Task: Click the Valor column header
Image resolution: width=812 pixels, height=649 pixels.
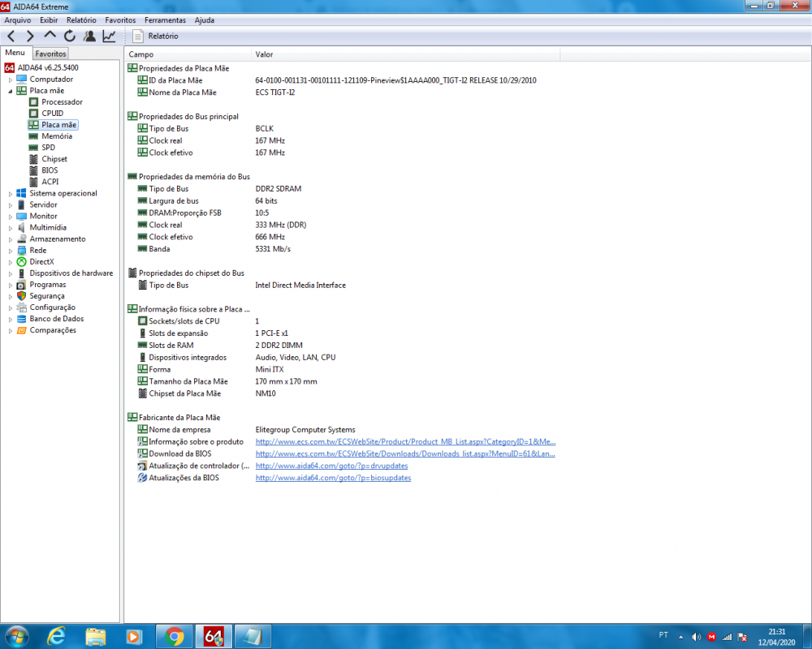Action: [264, 54]
